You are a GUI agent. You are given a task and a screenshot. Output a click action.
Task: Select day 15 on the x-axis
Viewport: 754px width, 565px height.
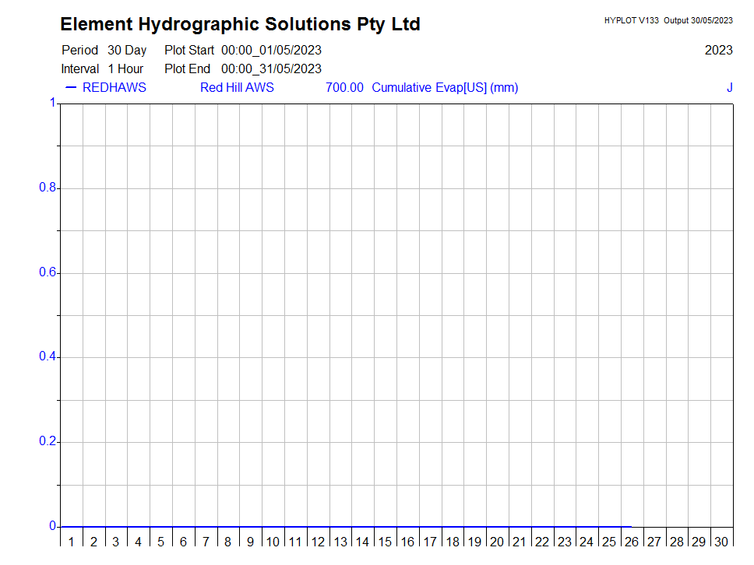coord(385,542)
